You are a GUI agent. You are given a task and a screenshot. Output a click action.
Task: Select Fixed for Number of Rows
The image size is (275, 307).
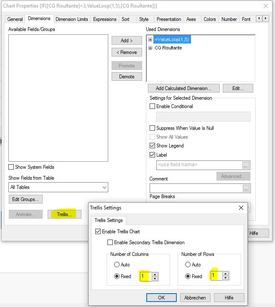188,276
